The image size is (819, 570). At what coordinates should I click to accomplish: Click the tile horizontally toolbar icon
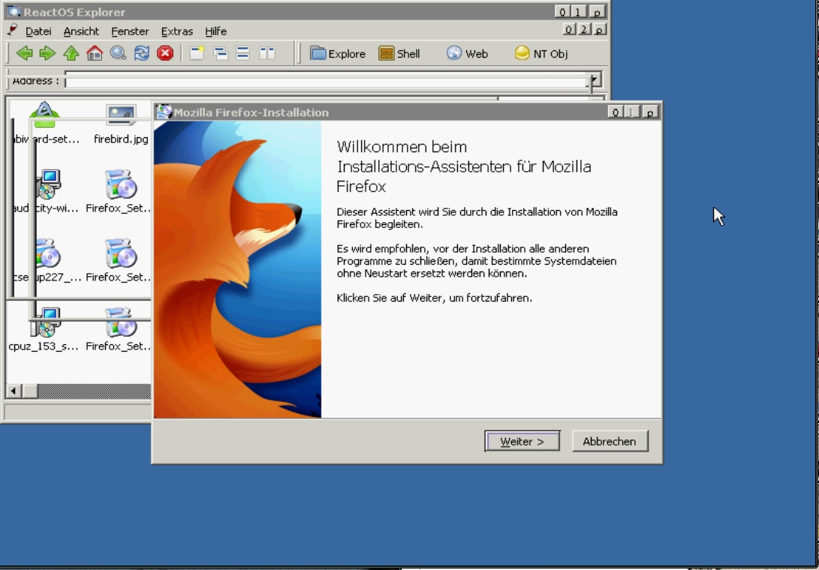pyautogui.click(x=243, y=53)
